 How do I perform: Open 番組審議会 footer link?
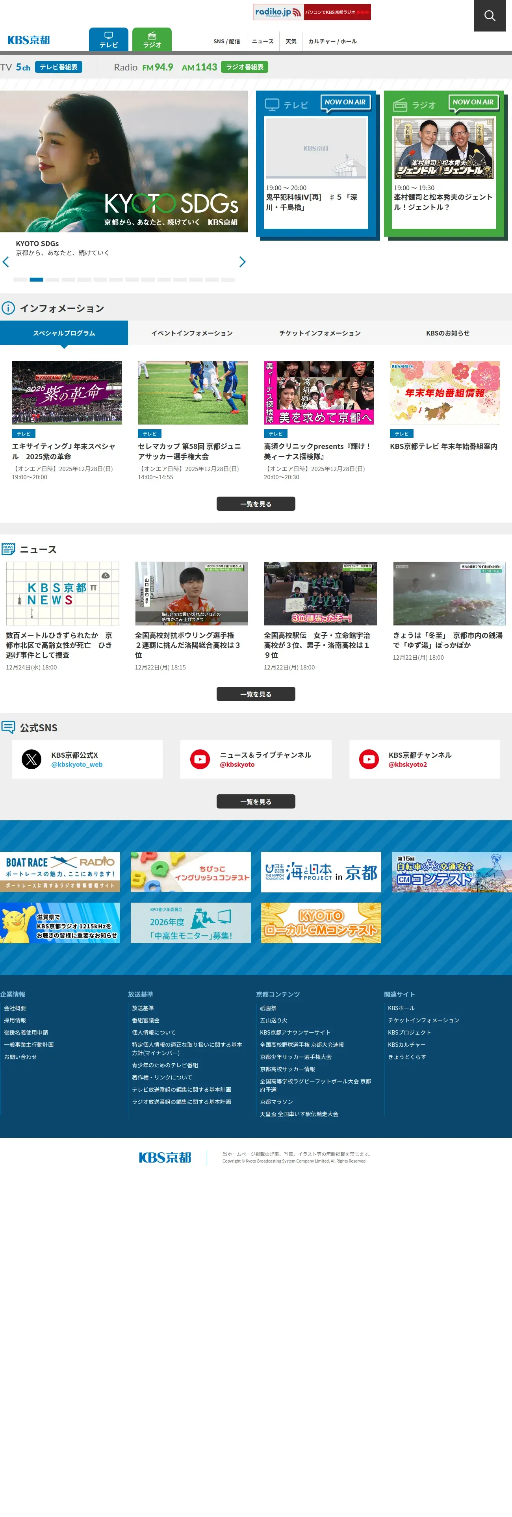pyautogui.click(x=146, y=1020)
